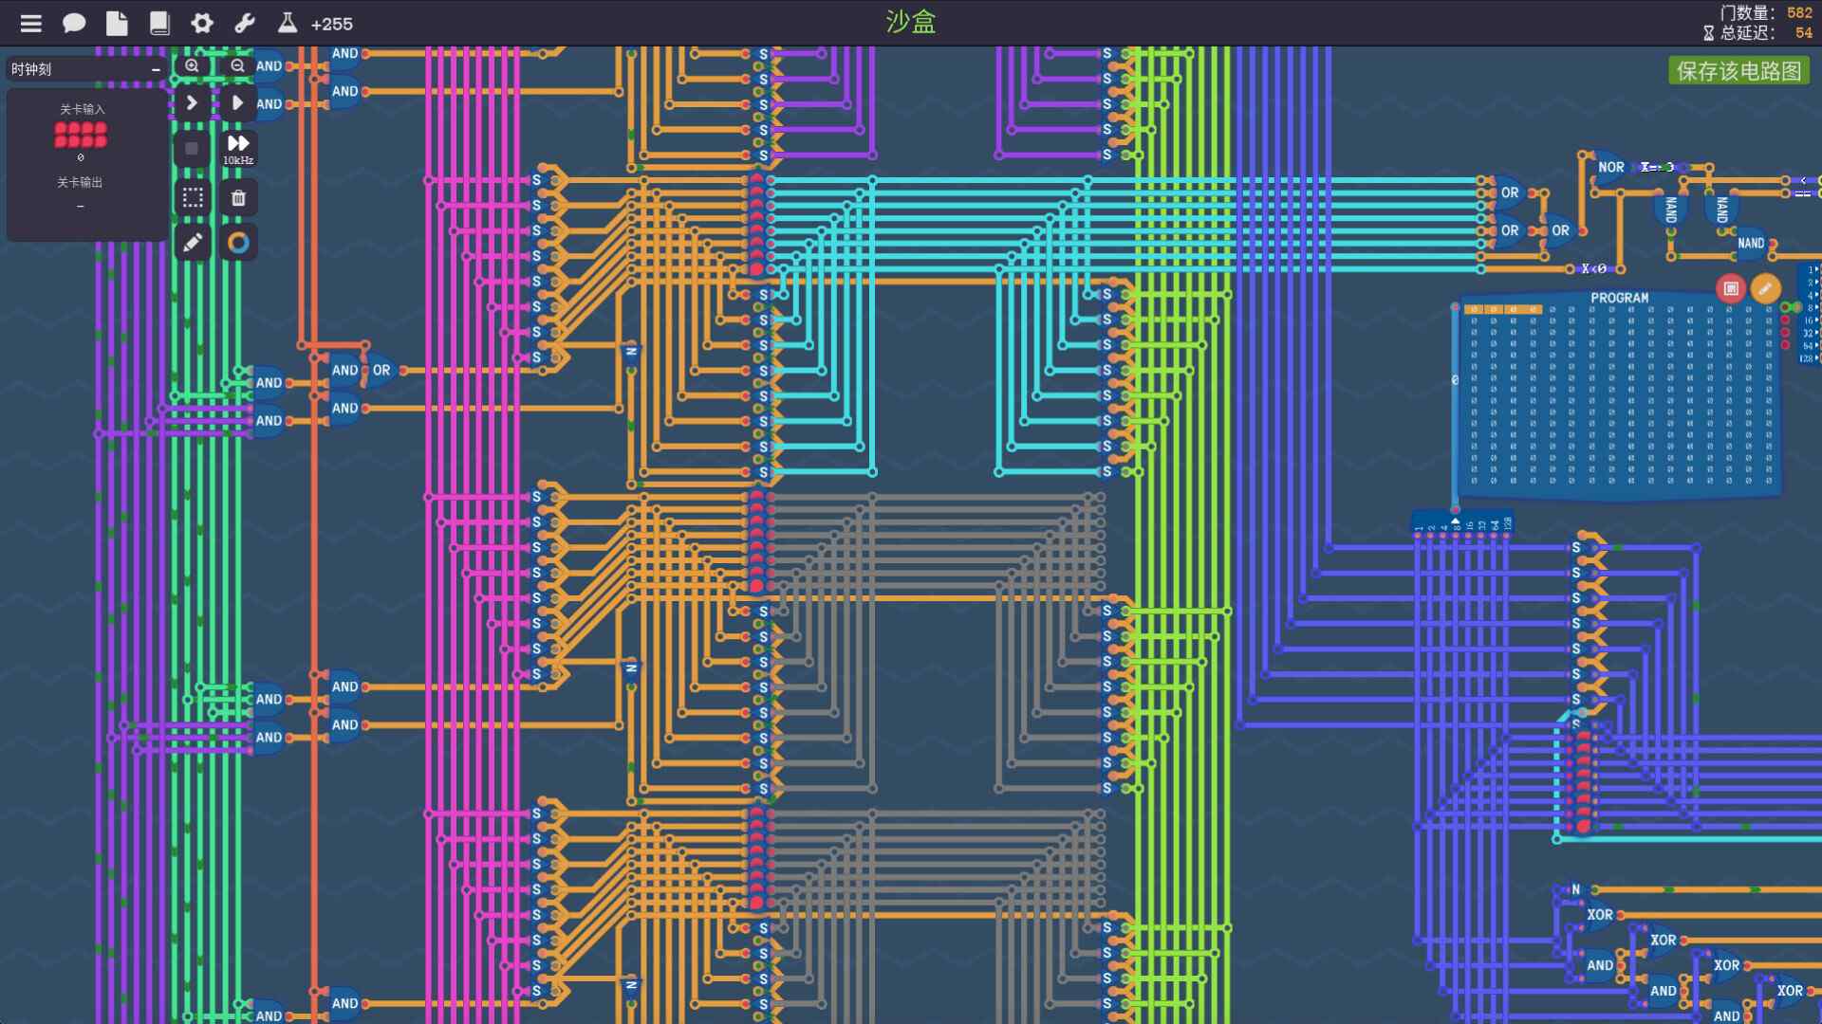Open the settings gear icon
The image size is (1822, 1024).
[x=202, y=23]
